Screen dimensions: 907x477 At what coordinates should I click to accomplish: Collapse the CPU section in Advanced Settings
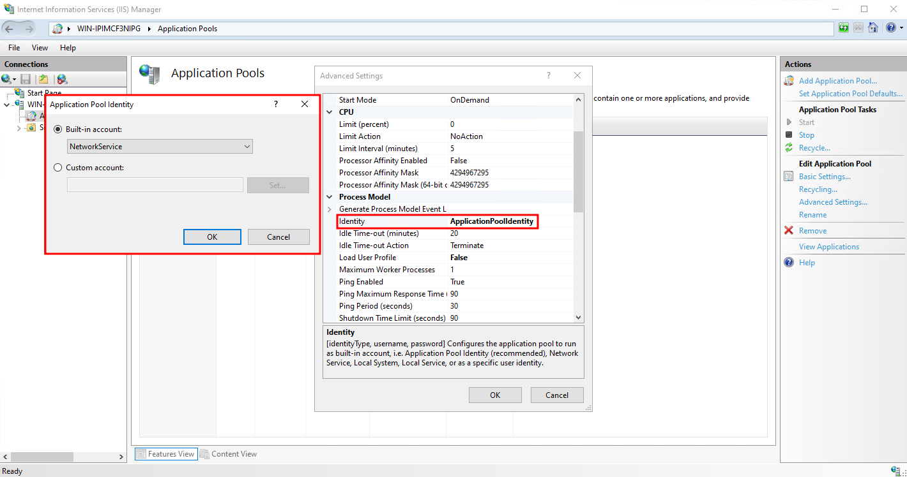pos(330,112)
